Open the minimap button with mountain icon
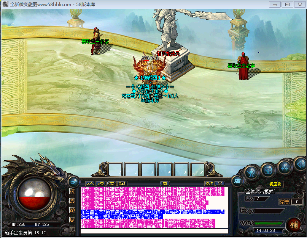This screenshot has width=307, height=238. tap(90, 183)
